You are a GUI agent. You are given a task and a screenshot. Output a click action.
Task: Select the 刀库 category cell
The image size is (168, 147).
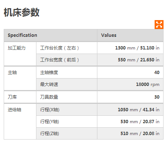pos(20,97)
